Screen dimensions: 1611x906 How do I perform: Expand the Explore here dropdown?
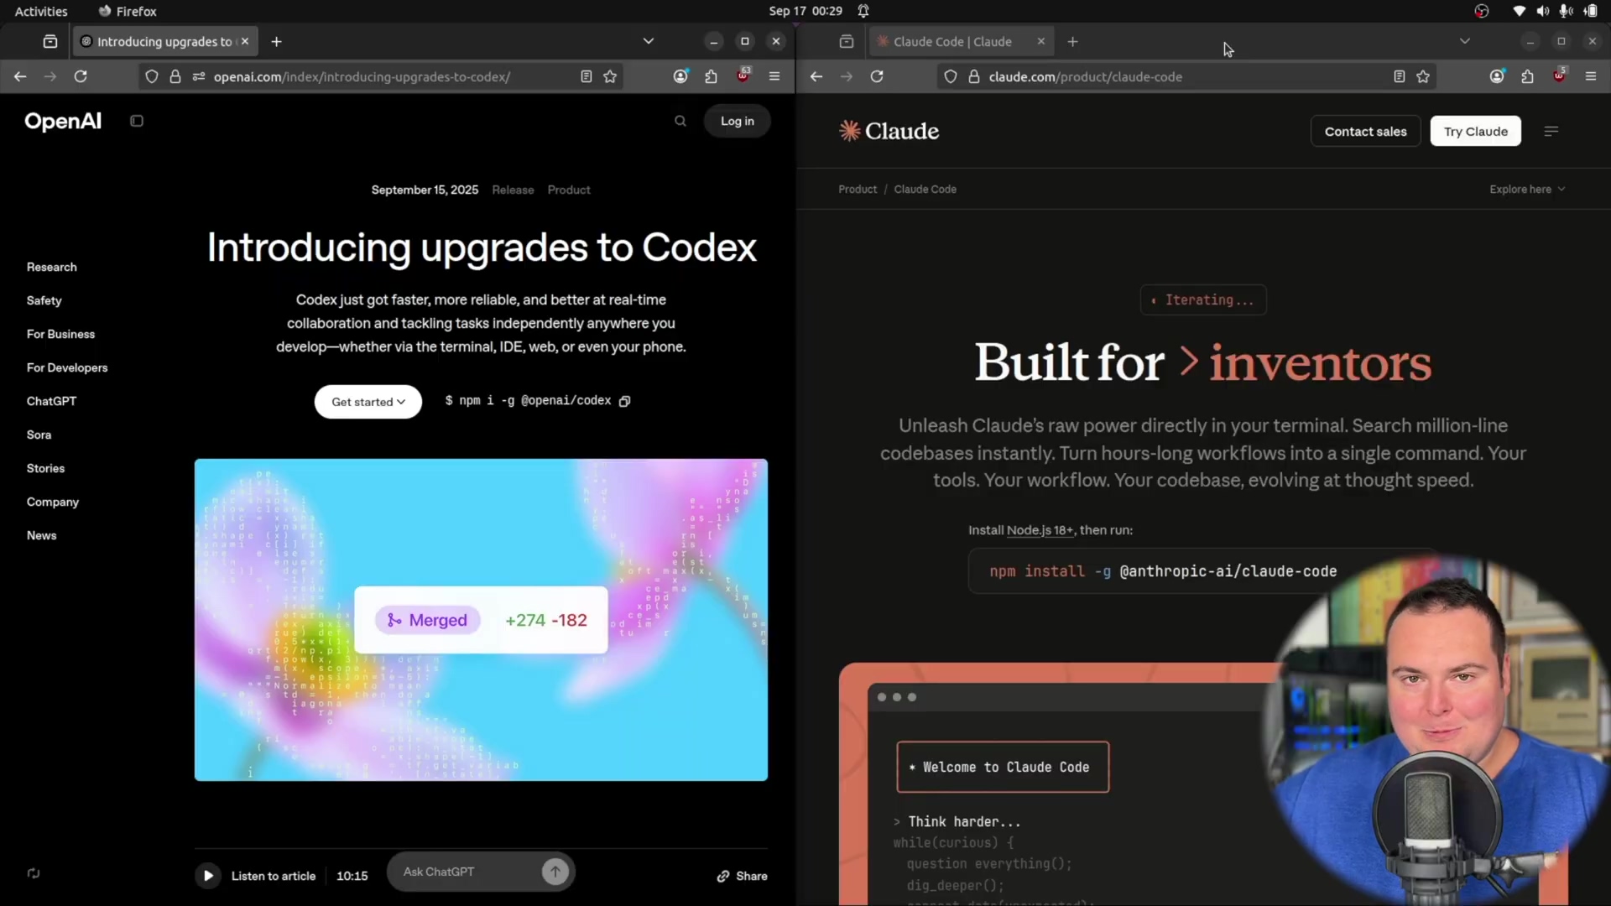click(1527, 190)
